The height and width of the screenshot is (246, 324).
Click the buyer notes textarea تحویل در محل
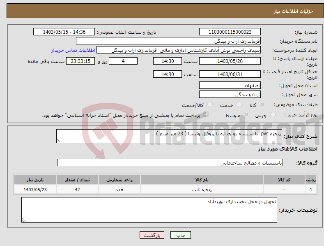click(149, 210)
